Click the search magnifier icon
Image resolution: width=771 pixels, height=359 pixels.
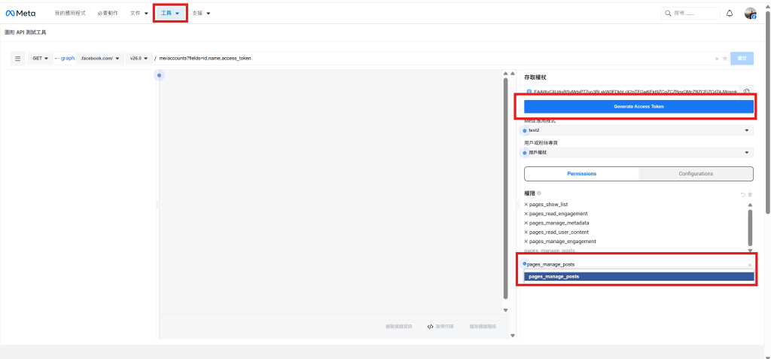coord(668,14)
